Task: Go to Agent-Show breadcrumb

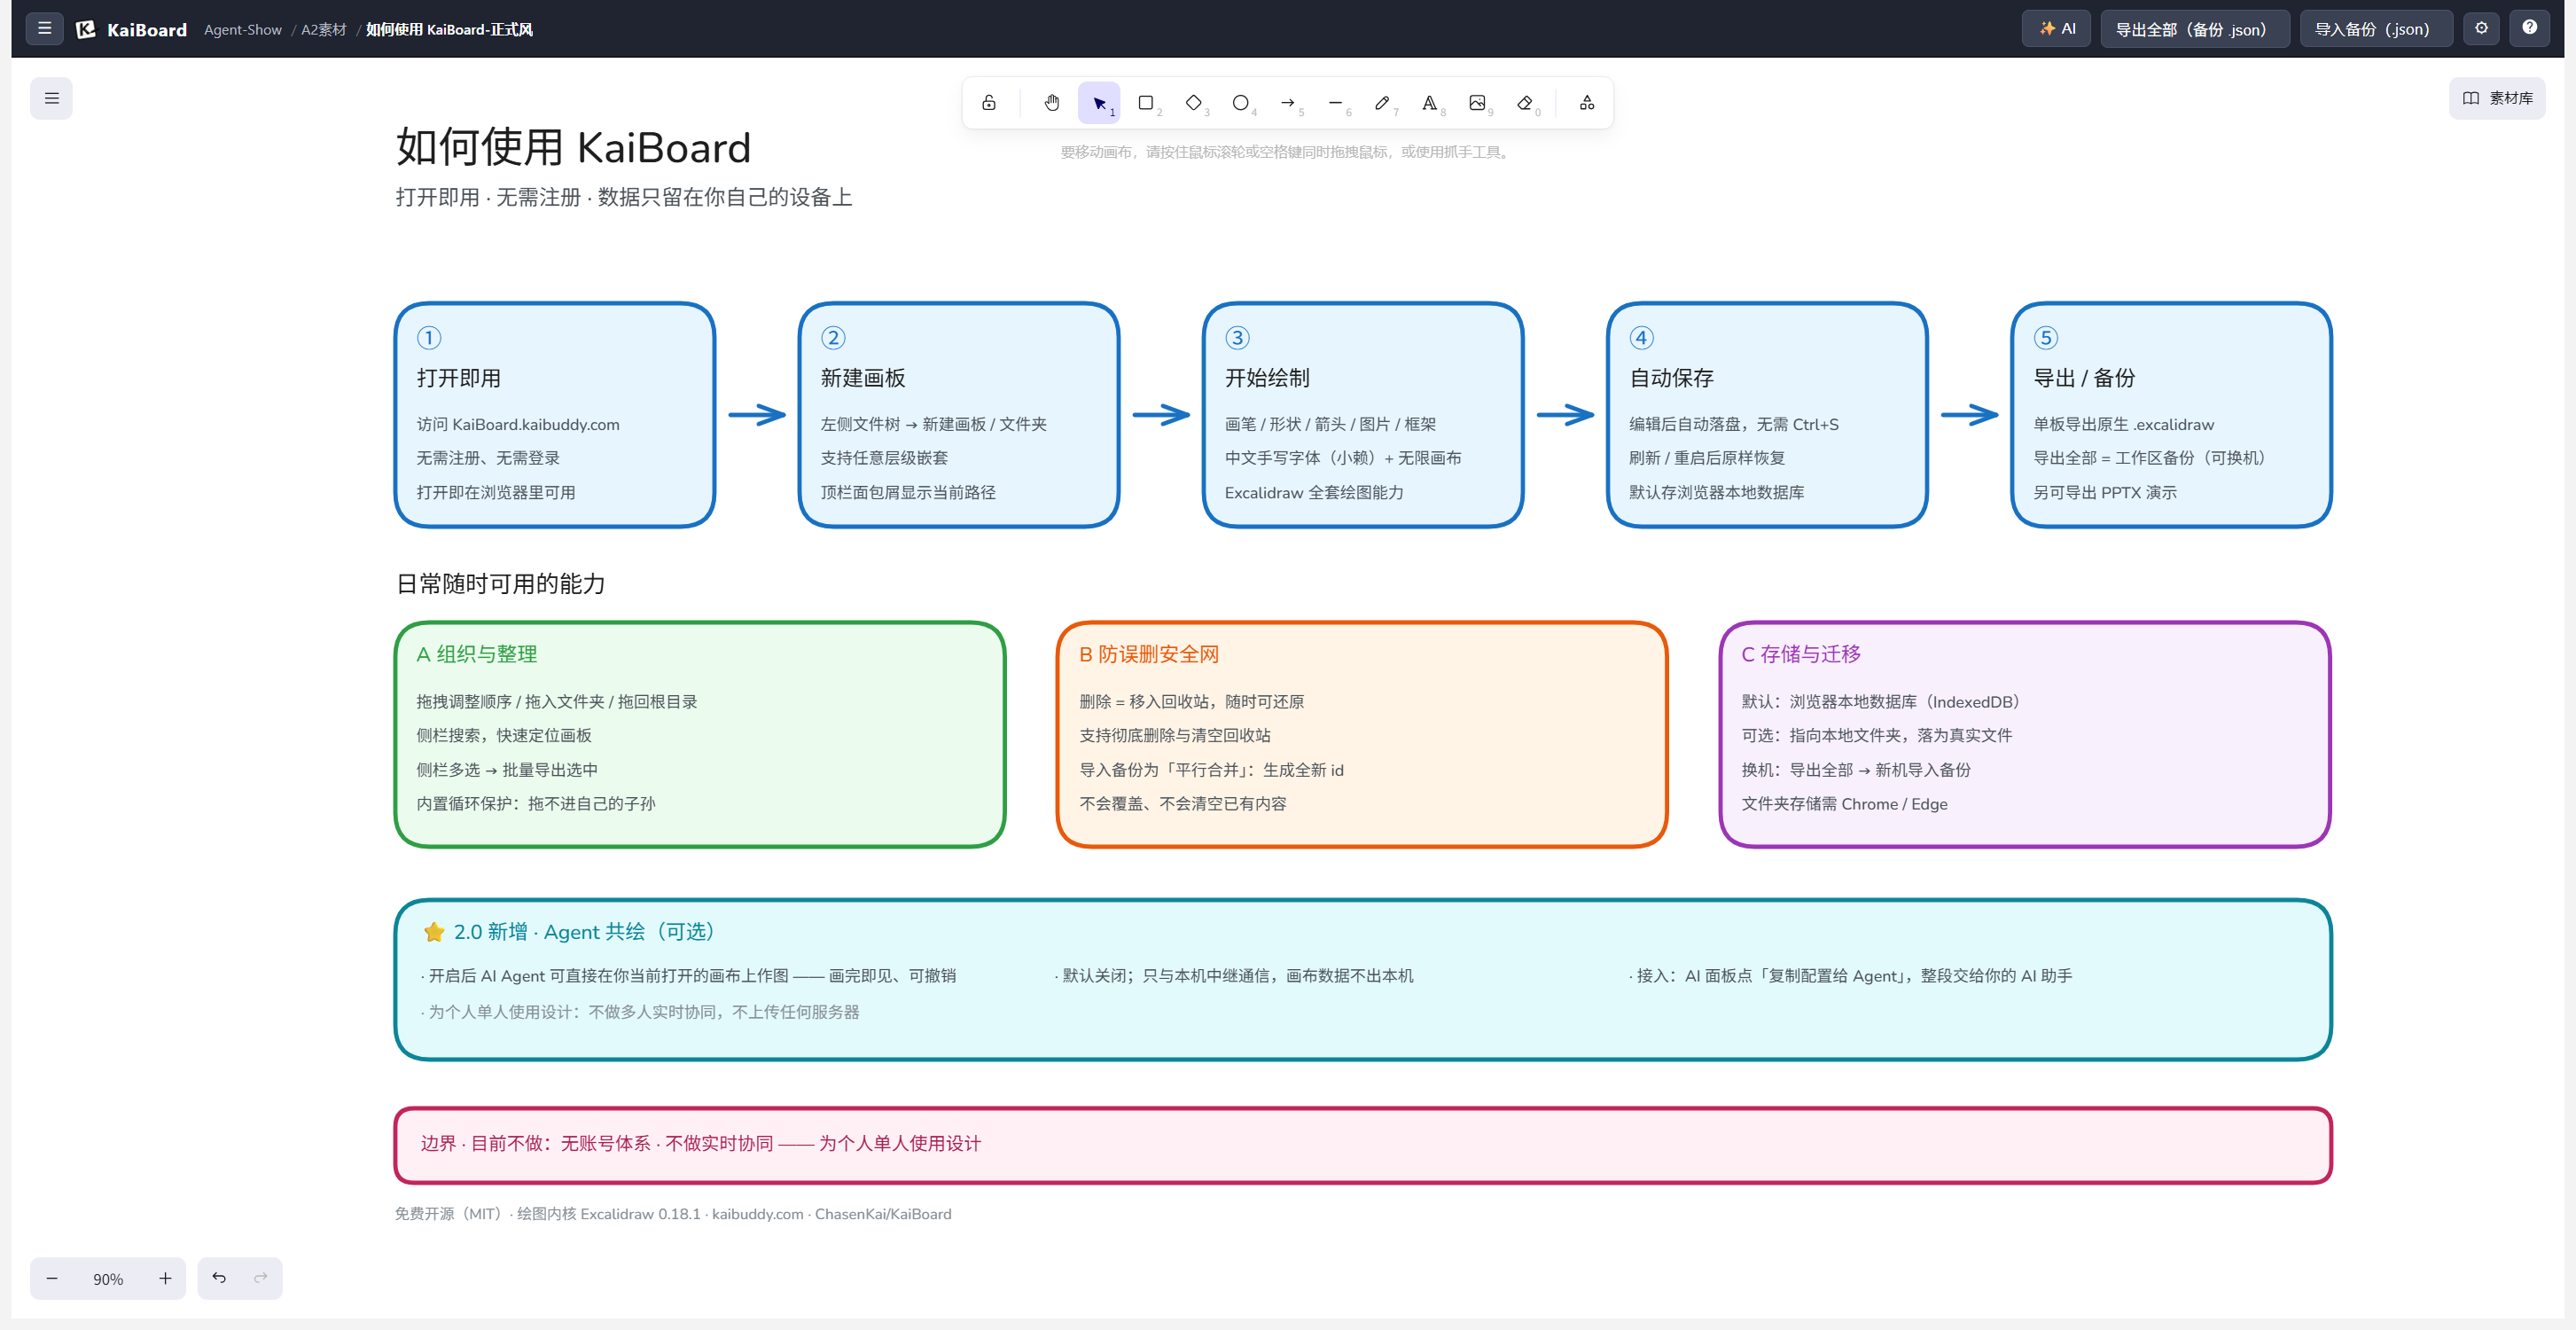Action: pyautogui.click(x=243, y=30)
